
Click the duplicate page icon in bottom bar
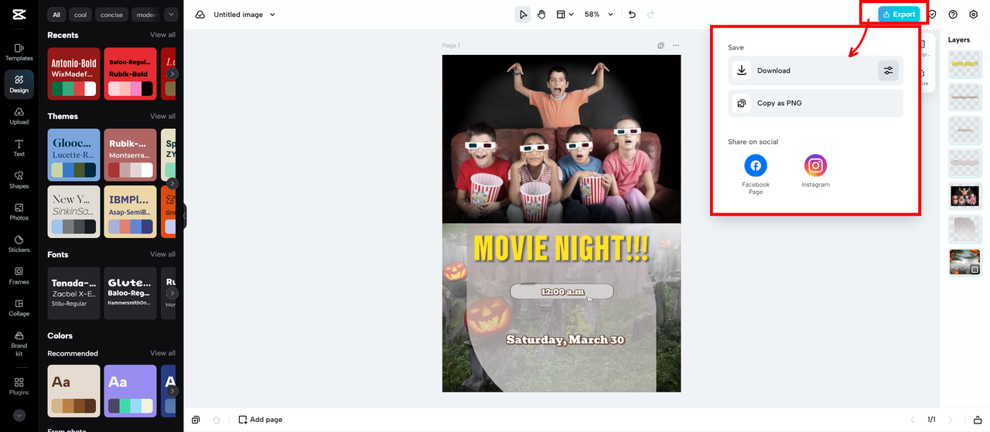196,420
